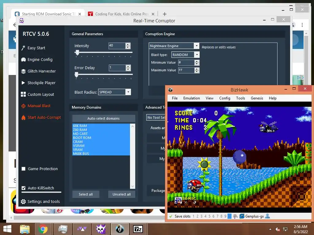This screenshot has height=235, width=314.
Task: Open the RTCV icon on taskbar
Action: click(101, 229)
